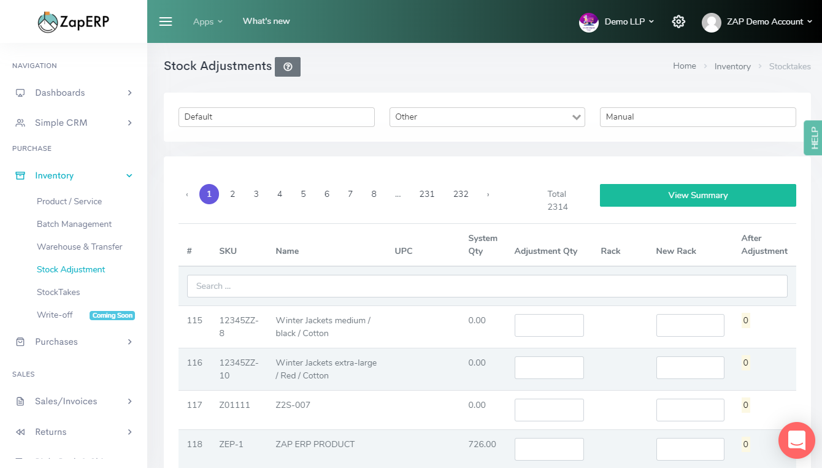This screenshot has width=822, height=468.
Task: Open Warehouse & Transfer submenu item
Action: 80,247
